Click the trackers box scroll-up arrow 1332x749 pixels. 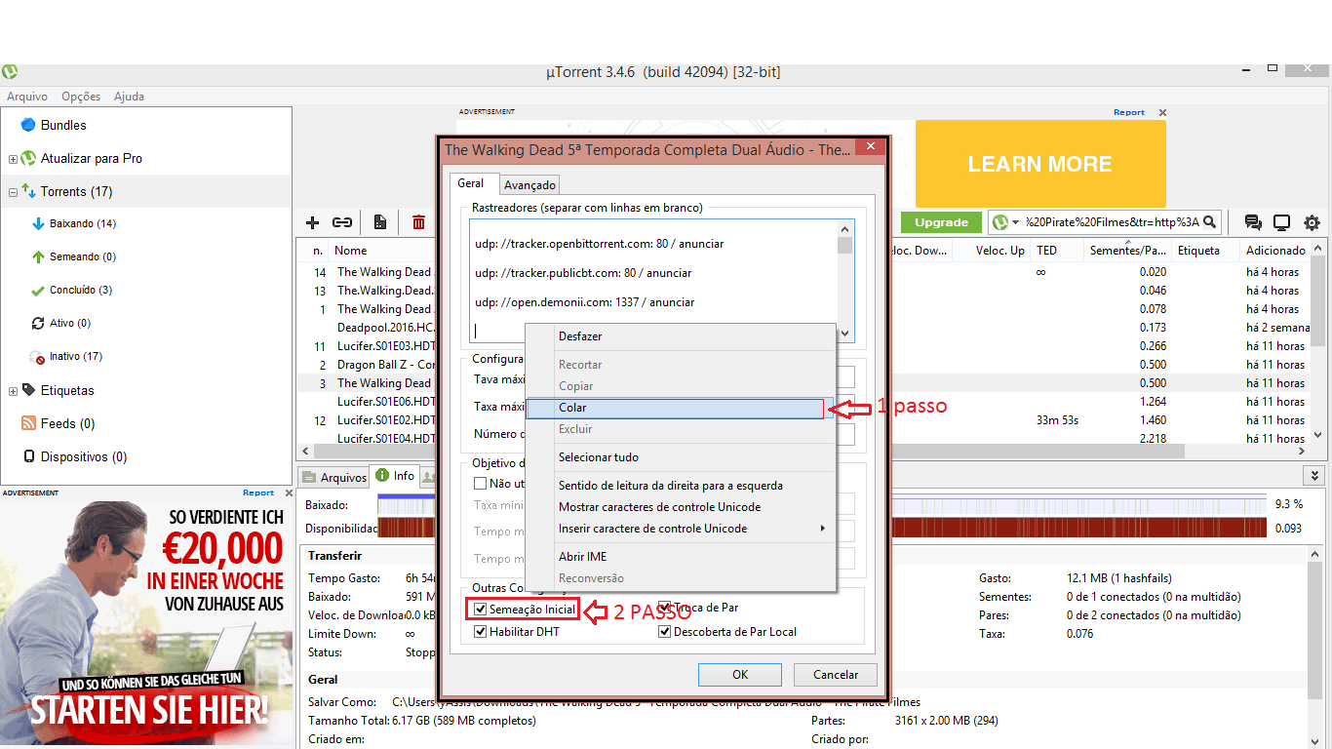[x=845, y=229]
